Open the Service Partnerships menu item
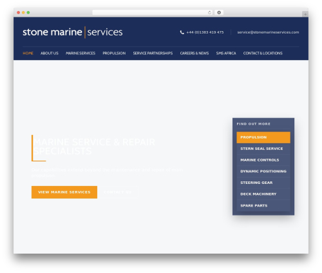The height and width of the screenshot is (273, 322). coord(153,53)
